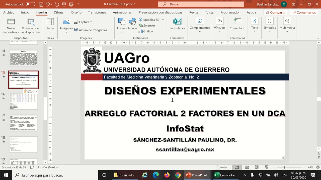
Task: Switch to the Diseño tab
Action: 76,12
